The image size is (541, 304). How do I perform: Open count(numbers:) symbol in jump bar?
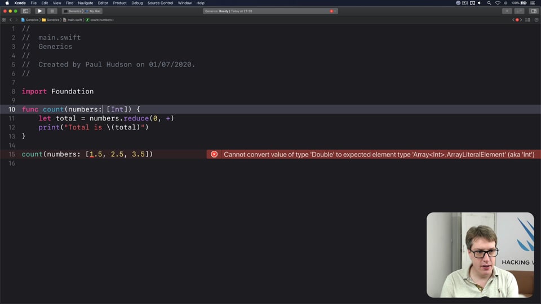(x=100, y=20)
